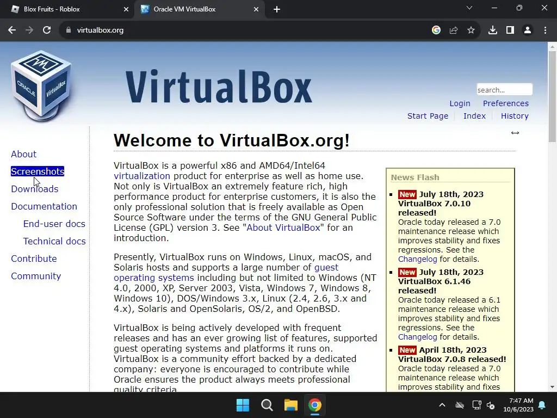The width and height of the screenshot is (557, 418).
Task: Click the muted volume tray icon
Action: (x=491, y=405)
